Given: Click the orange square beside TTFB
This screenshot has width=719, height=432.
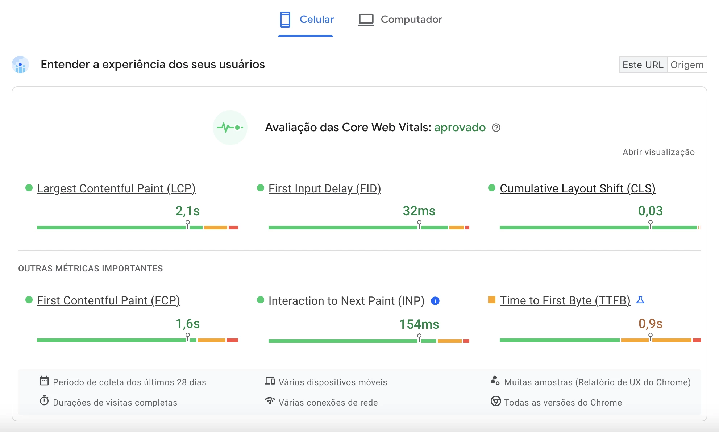Looking at the screenshot, I should [492, 300].
